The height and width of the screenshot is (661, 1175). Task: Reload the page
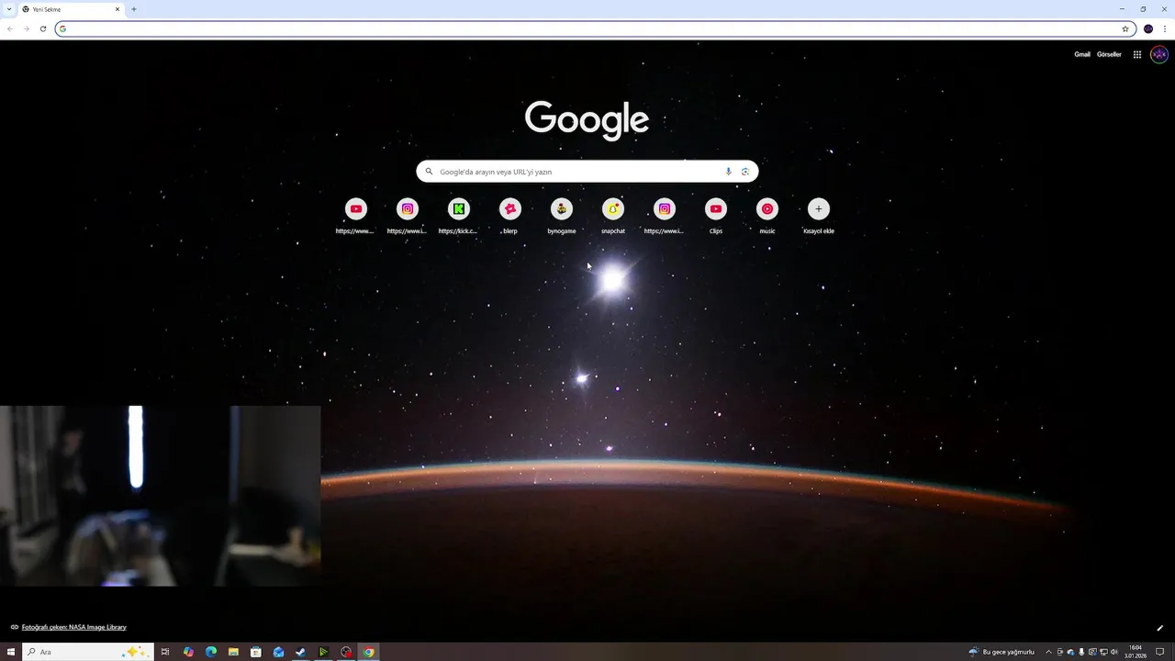click(42, 28)
